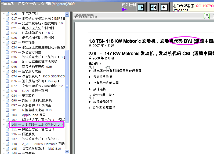Screen dimensions: 214x154
Task: Click document icon beside 078 CAN-总线-联网
Action: coord(8,91)
